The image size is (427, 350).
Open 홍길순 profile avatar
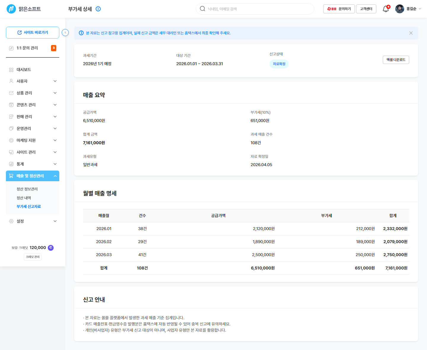pyautogui.click(x=400, y=9)
